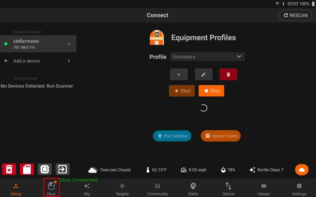Expand the Add a device row
The image size is (316, 197).
(x=38, y=61)
